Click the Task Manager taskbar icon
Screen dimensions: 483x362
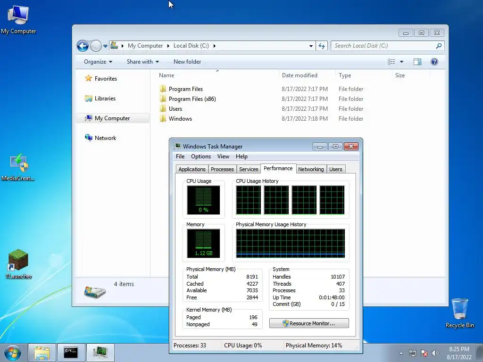point(100,353)
